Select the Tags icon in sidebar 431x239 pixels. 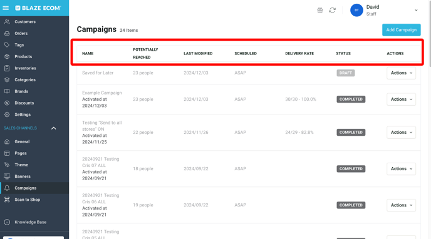pos(7,44)
